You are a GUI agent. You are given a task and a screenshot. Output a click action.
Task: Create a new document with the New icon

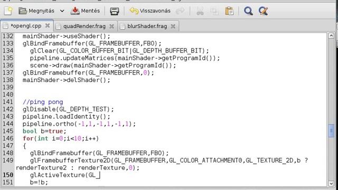8,11
